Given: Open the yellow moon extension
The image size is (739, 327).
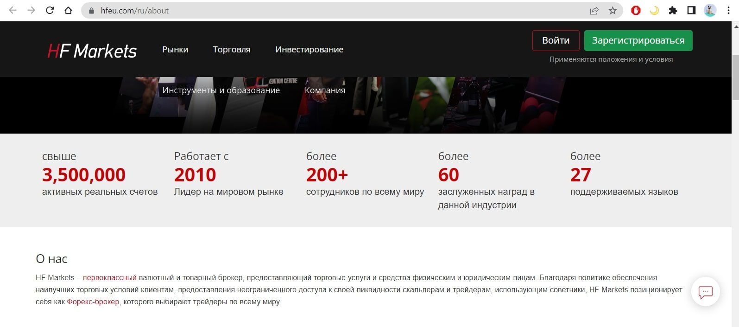Looking at the screenshot, I should pos(654,10).
